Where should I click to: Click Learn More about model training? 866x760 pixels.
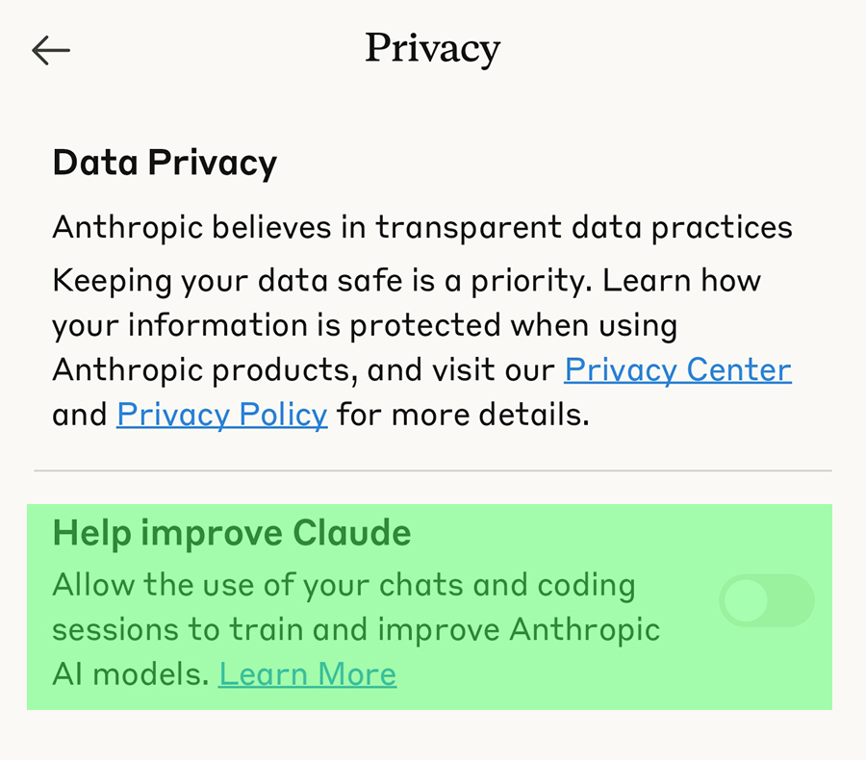tap(307, 673)
